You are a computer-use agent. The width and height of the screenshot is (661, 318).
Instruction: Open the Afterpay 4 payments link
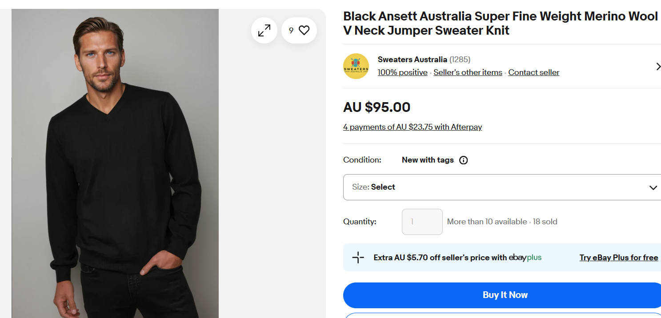[412, 127]
